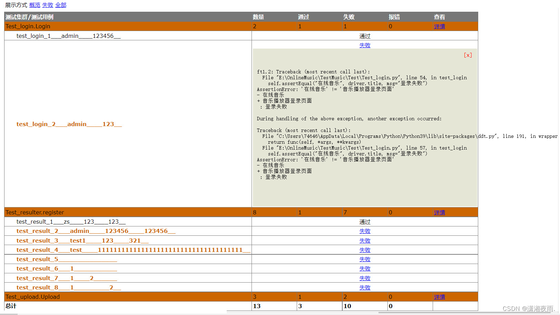Click the 'During handling of the above exception' line

point(349,119)
